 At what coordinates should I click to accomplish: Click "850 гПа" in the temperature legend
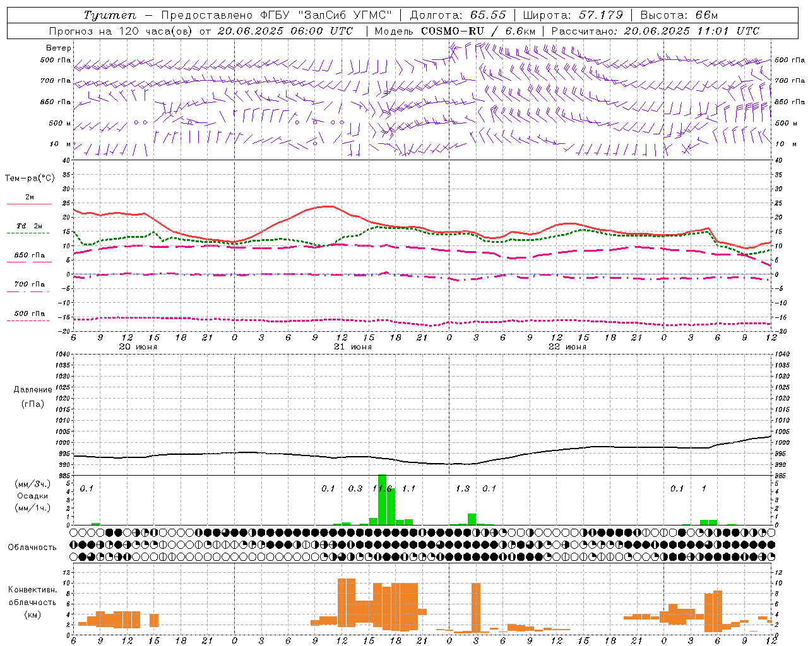[29, 255]
